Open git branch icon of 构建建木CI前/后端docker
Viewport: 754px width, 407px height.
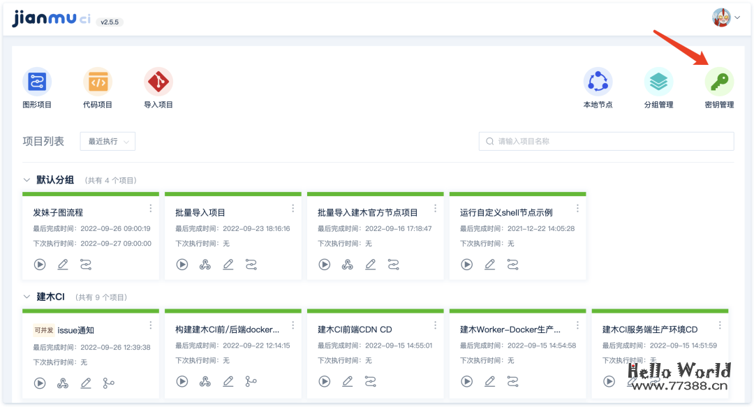pos(251,381)
